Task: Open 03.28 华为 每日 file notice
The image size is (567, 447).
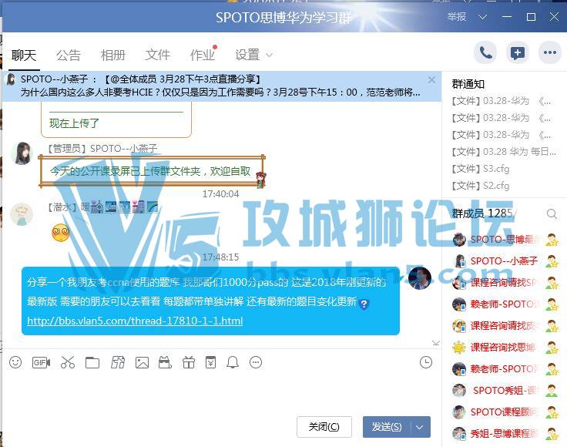Action: (x=504, y=152)
